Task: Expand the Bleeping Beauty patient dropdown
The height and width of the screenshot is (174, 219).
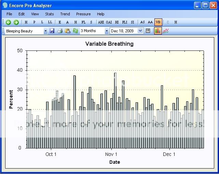Action: tap(45, 31)
